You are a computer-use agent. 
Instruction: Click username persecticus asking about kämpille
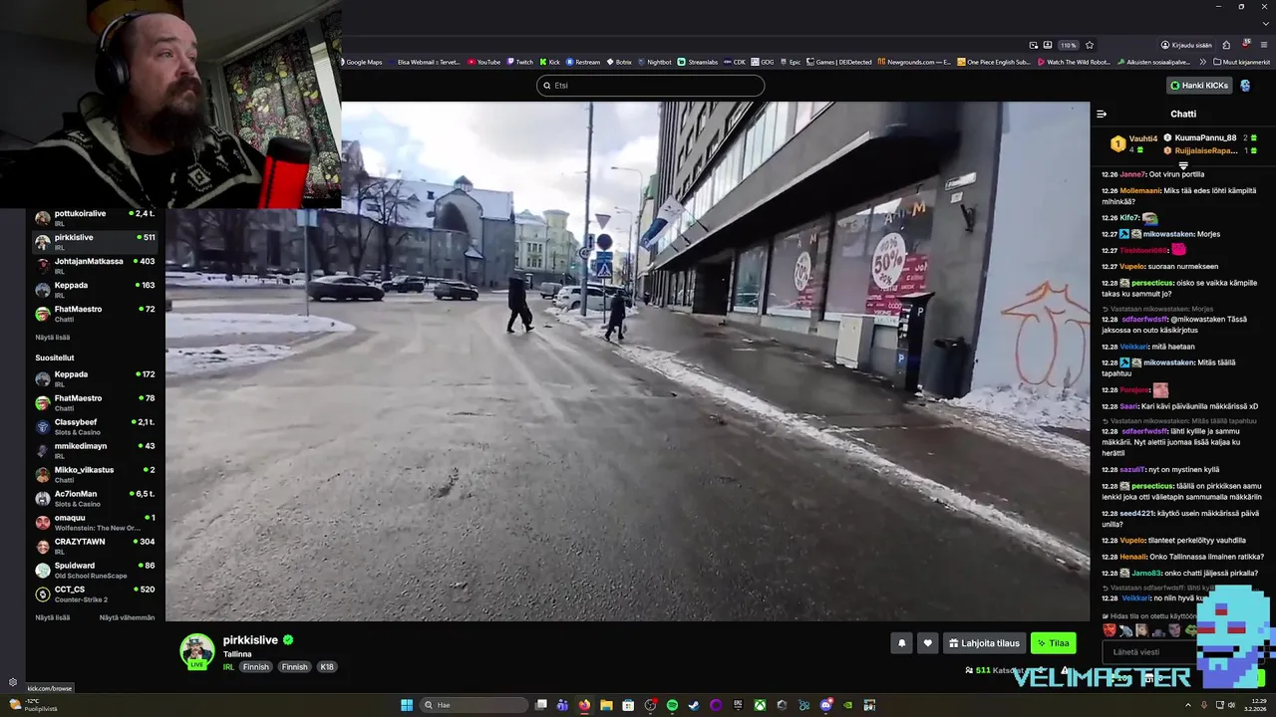pos(1152,282)
